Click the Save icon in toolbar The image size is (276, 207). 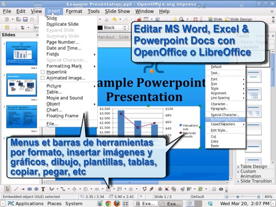25,20
